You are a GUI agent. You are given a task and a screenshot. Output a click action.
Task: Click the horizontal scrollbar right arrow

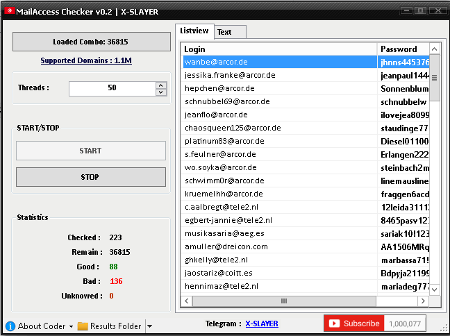(x=424, y=301)
